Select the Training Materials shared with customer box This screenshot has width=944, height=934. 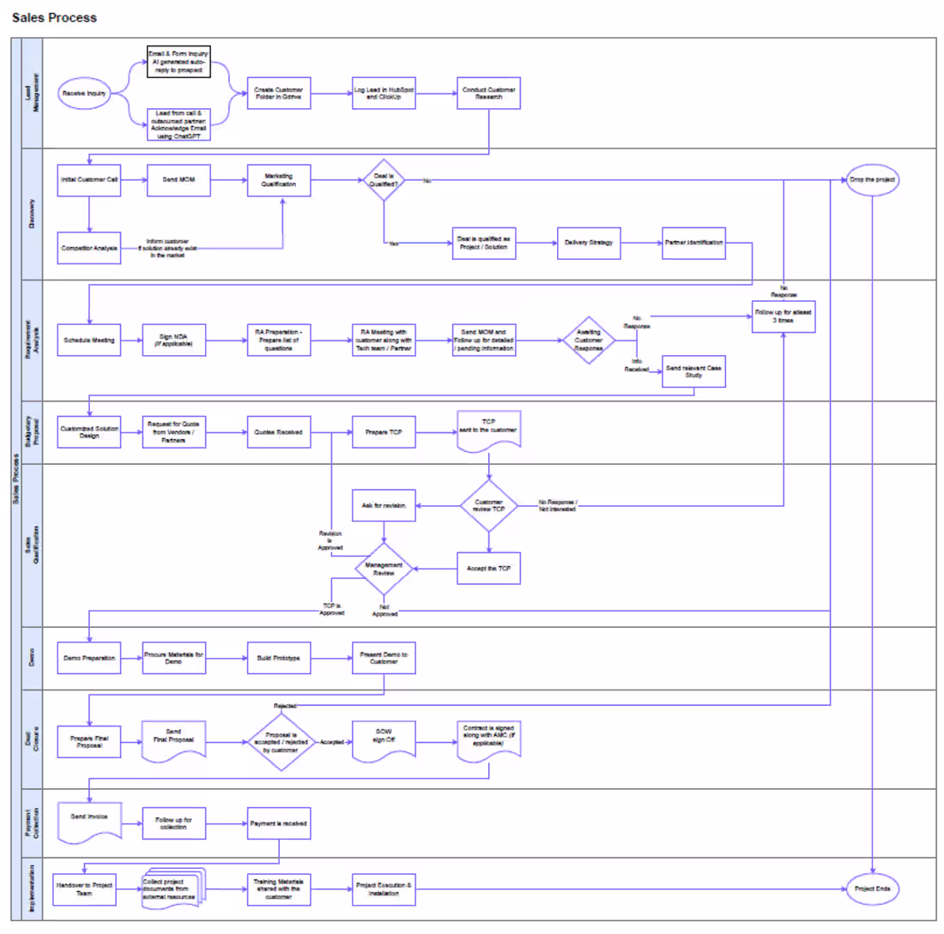279,889
